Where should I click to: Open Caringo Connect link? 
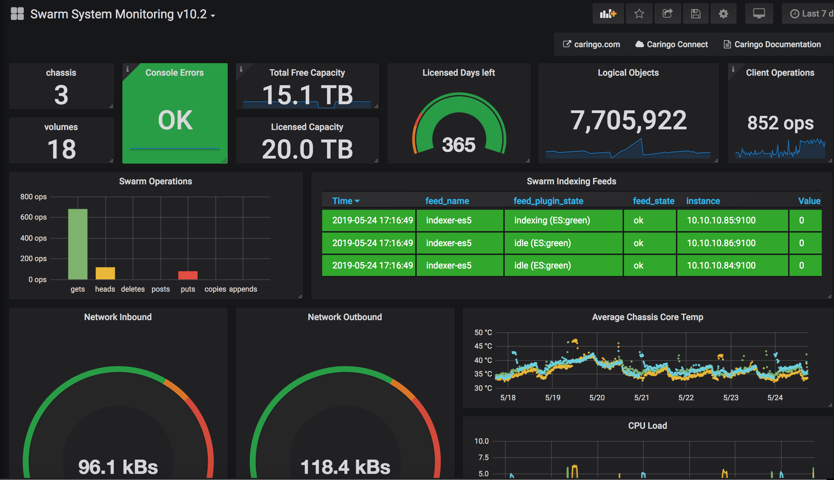point(672,44)
